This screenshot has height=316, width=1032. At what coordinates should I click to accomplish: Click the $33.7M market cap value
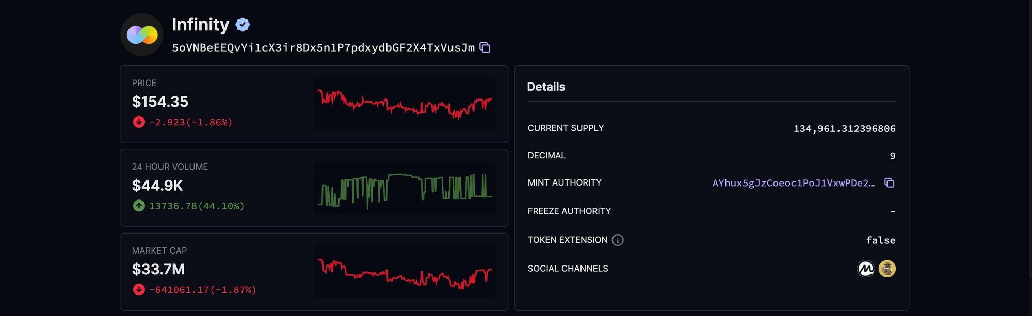(x=158, y=269)
